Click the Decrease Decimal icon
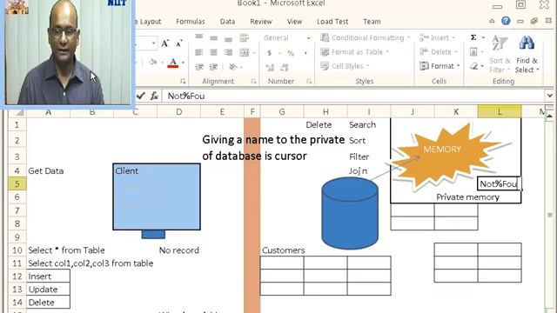The height and width of the screenshot is (313, 557). [285, 67]
